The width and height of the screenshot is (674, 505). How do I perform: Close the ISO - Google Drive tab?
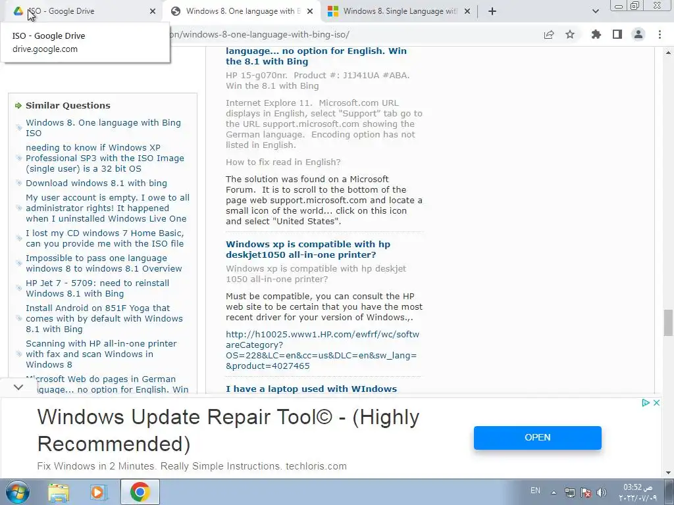pos(153,12)
